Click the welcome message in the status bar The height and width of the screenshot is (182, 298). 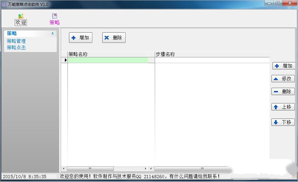pyautogui.click(x=139, y=177)
